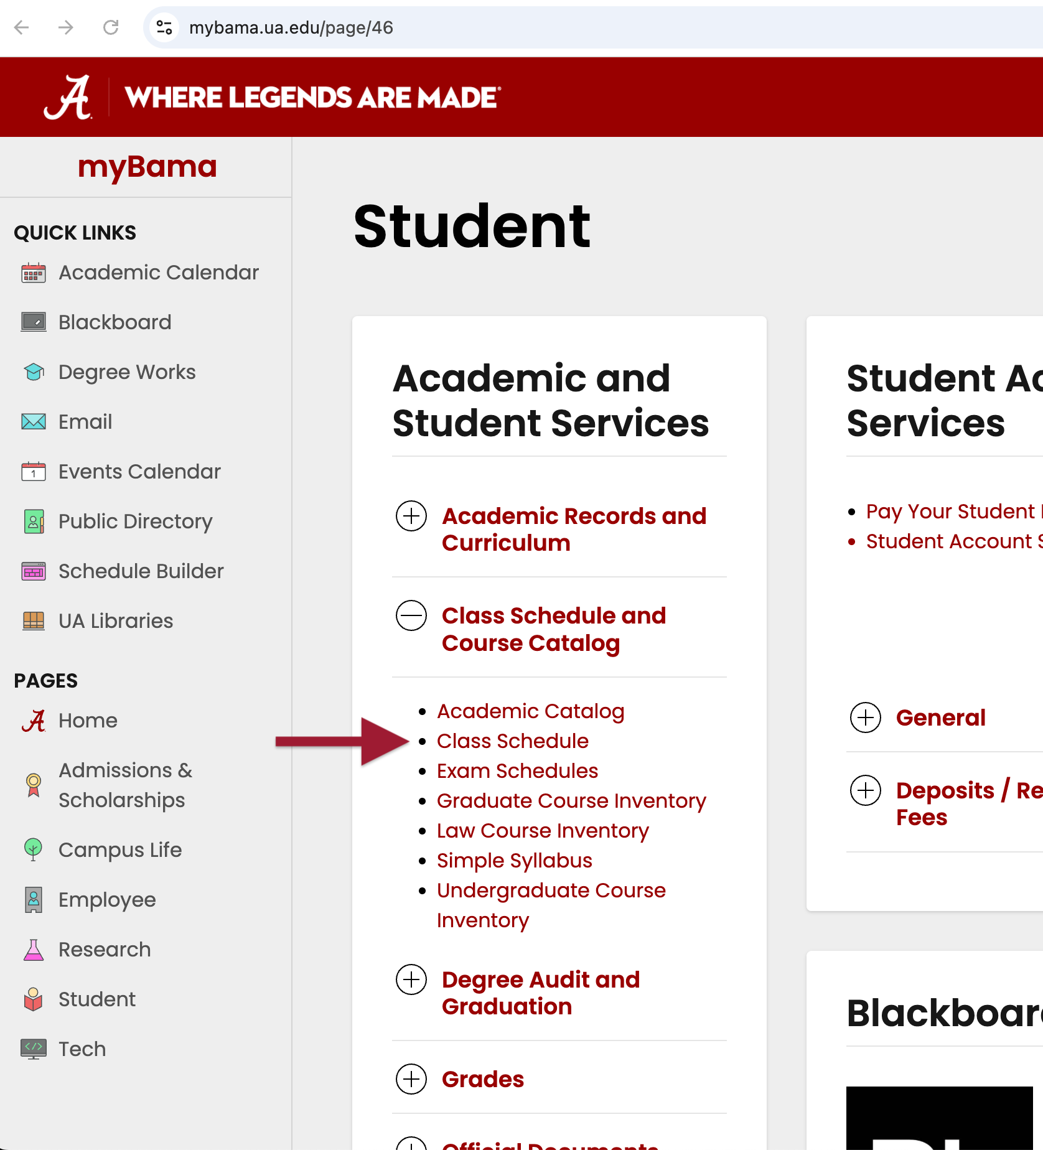The image size is (1043, 1150).
Task: Open the Exam Schedules link
Action: pyautogui.click(x=517, y=771)
